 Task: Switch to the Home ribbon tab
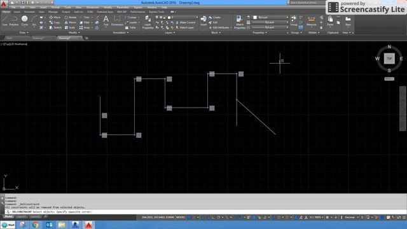coord(6,11)
